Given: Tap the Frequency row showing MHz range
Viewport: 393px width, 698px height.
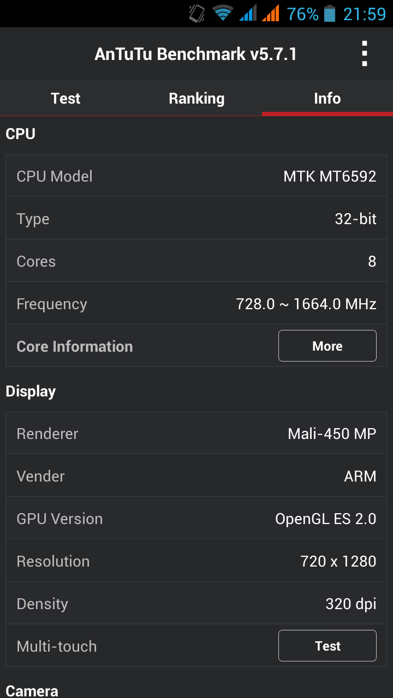Looking at the screenshot, I should tap(196, 303).
